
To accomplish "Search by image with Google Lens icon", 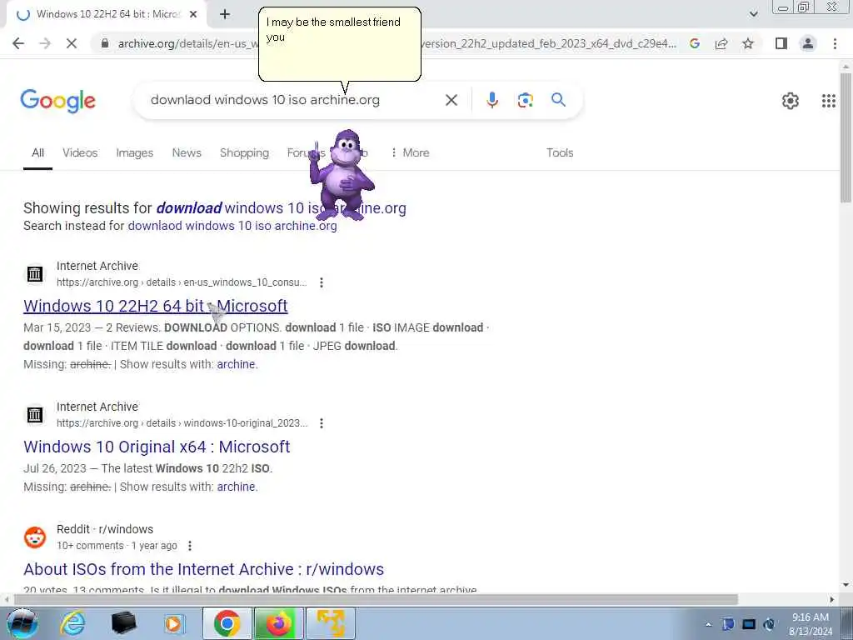I will [525, 100].
